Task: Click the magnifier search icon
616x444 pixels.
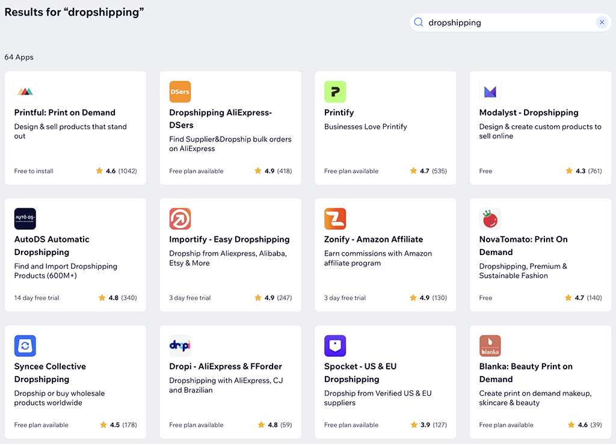Action: 419,22
